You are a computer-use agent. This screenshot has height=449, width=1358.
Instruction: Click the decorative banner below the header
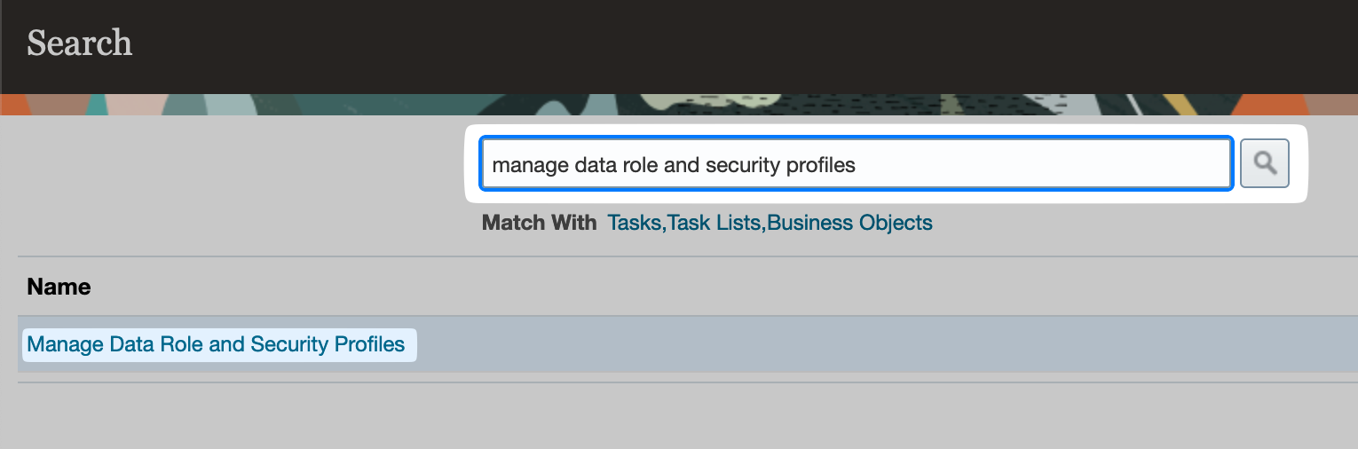(x=679, y=105)
